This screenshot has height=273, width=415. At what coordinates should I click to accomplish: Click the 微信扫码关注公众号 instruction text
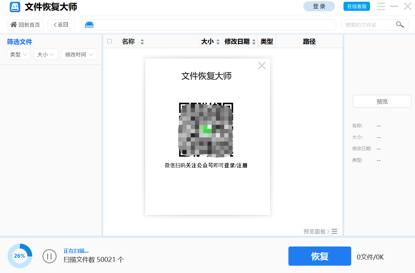pos(206,165)
